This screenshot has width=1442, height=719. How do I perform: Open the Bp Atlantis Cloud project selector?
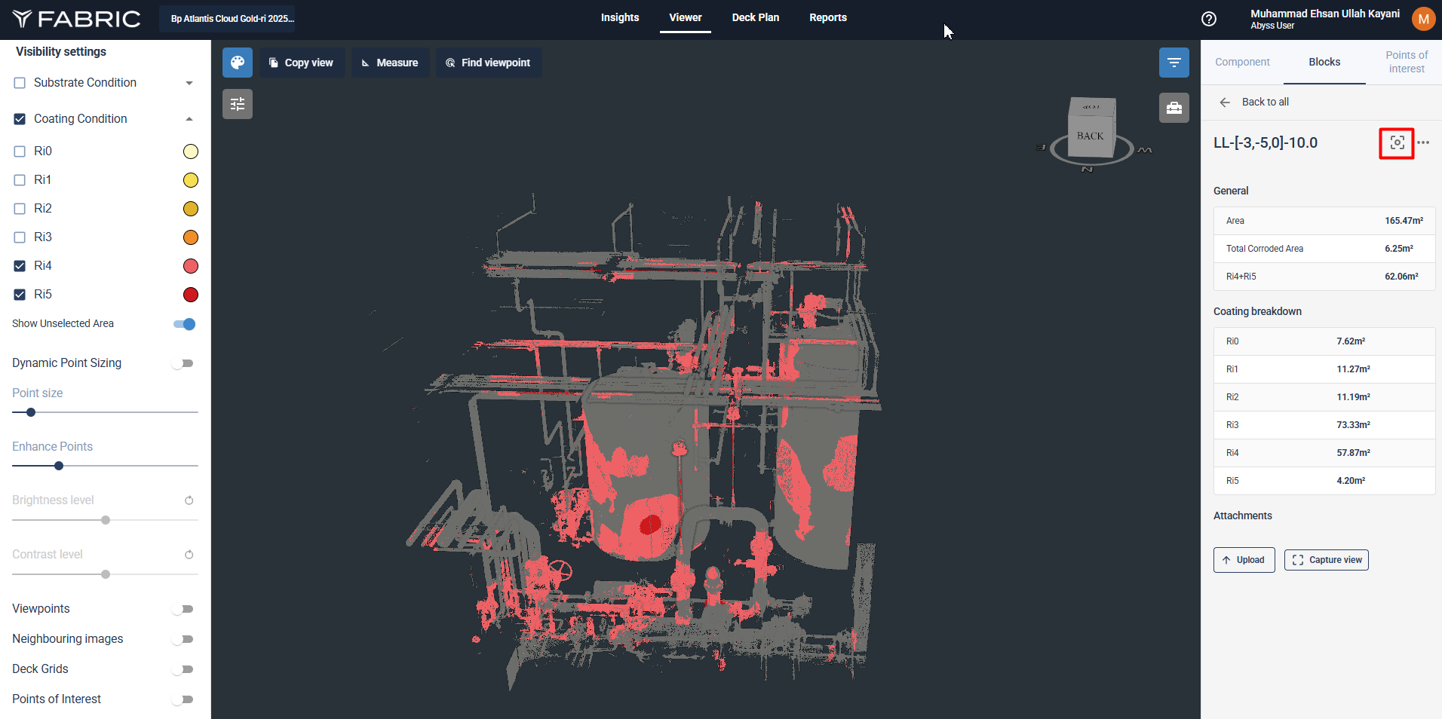click(232, 19)
